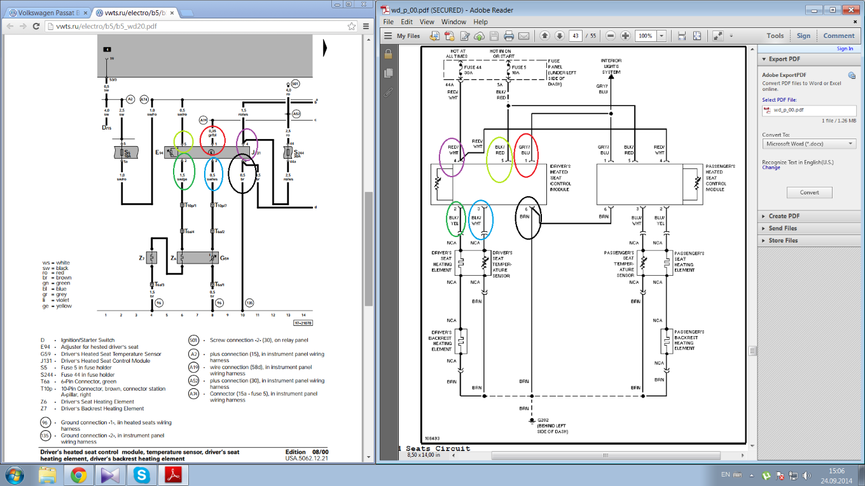
Task: Expand the Send Files section
Action: 782,228
